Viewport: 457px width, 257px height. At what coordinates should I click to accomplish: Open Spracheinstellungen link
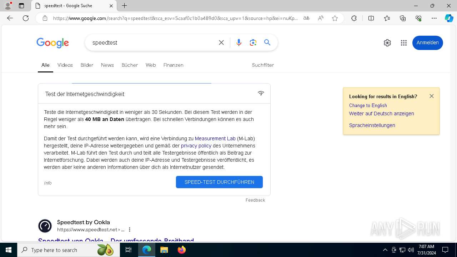[372, 125]
